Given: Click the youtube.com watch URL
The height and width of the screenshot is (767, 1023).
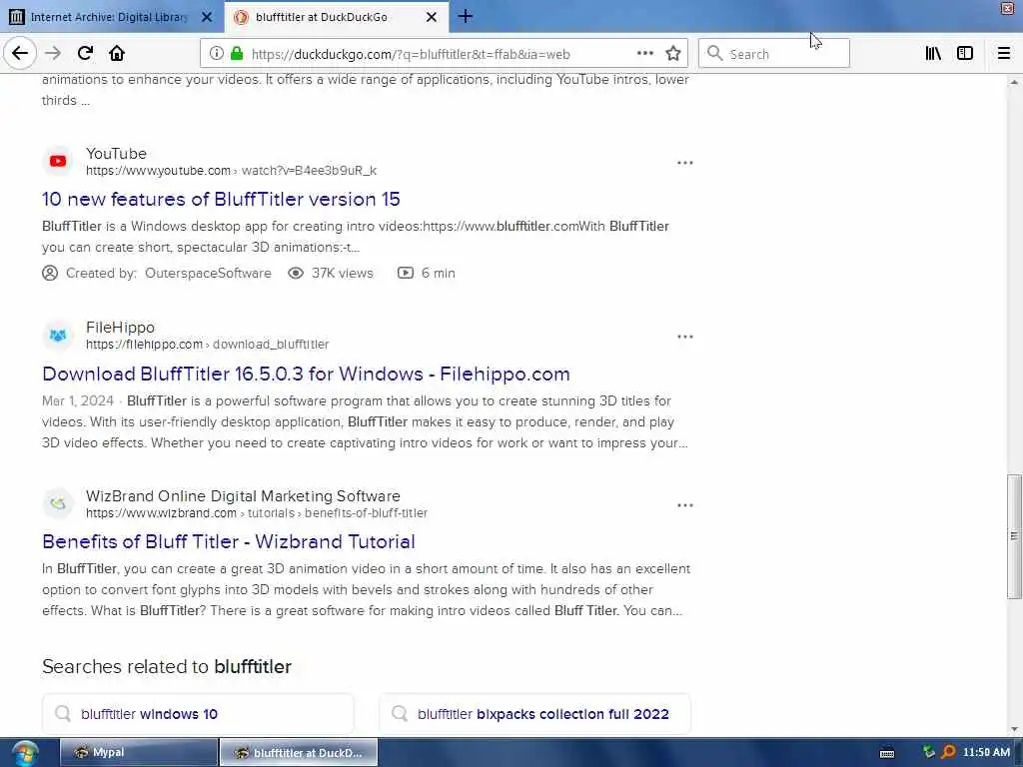Looking at the screenshot, I should 231,171.
